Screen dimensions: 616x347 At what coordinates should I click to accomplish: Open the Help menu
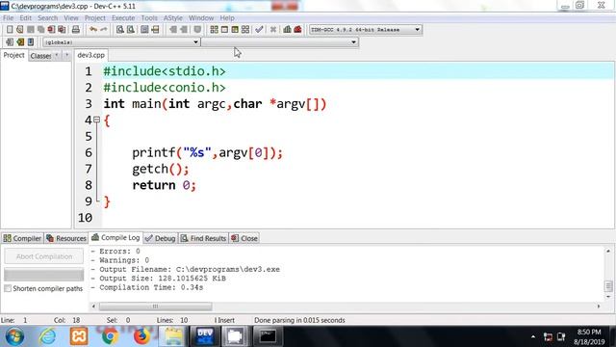[x=227, y=18]
